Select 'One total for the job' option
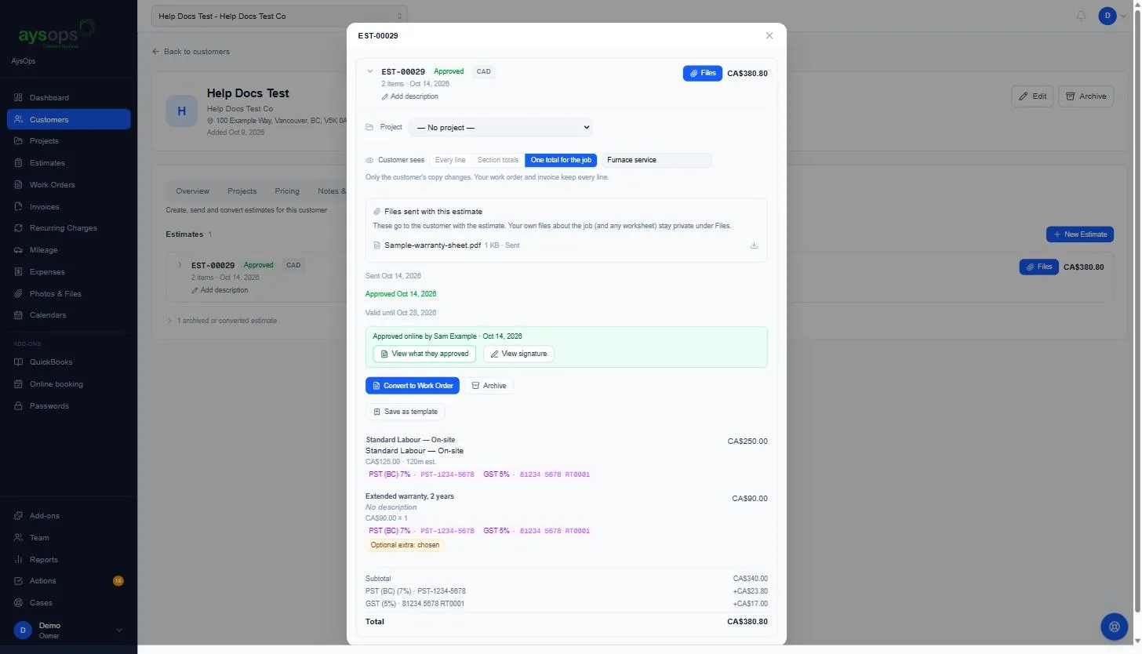 click(x=561, y=160)
